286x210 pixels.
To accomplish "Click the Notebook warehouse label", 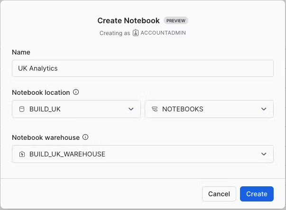I will pyautogui.click(x=46, y=137).
